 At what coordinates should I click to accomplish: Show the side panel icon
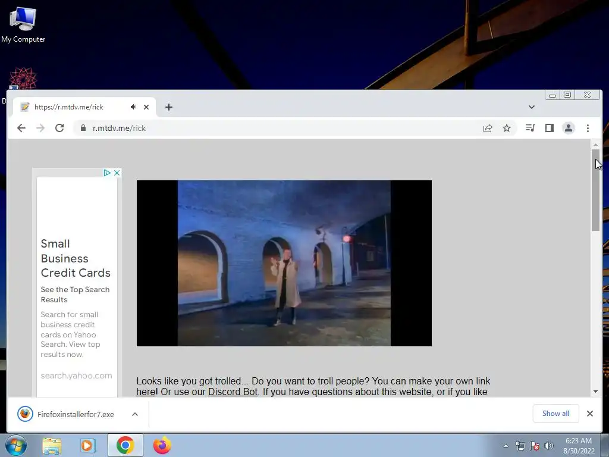pos(549,128)
